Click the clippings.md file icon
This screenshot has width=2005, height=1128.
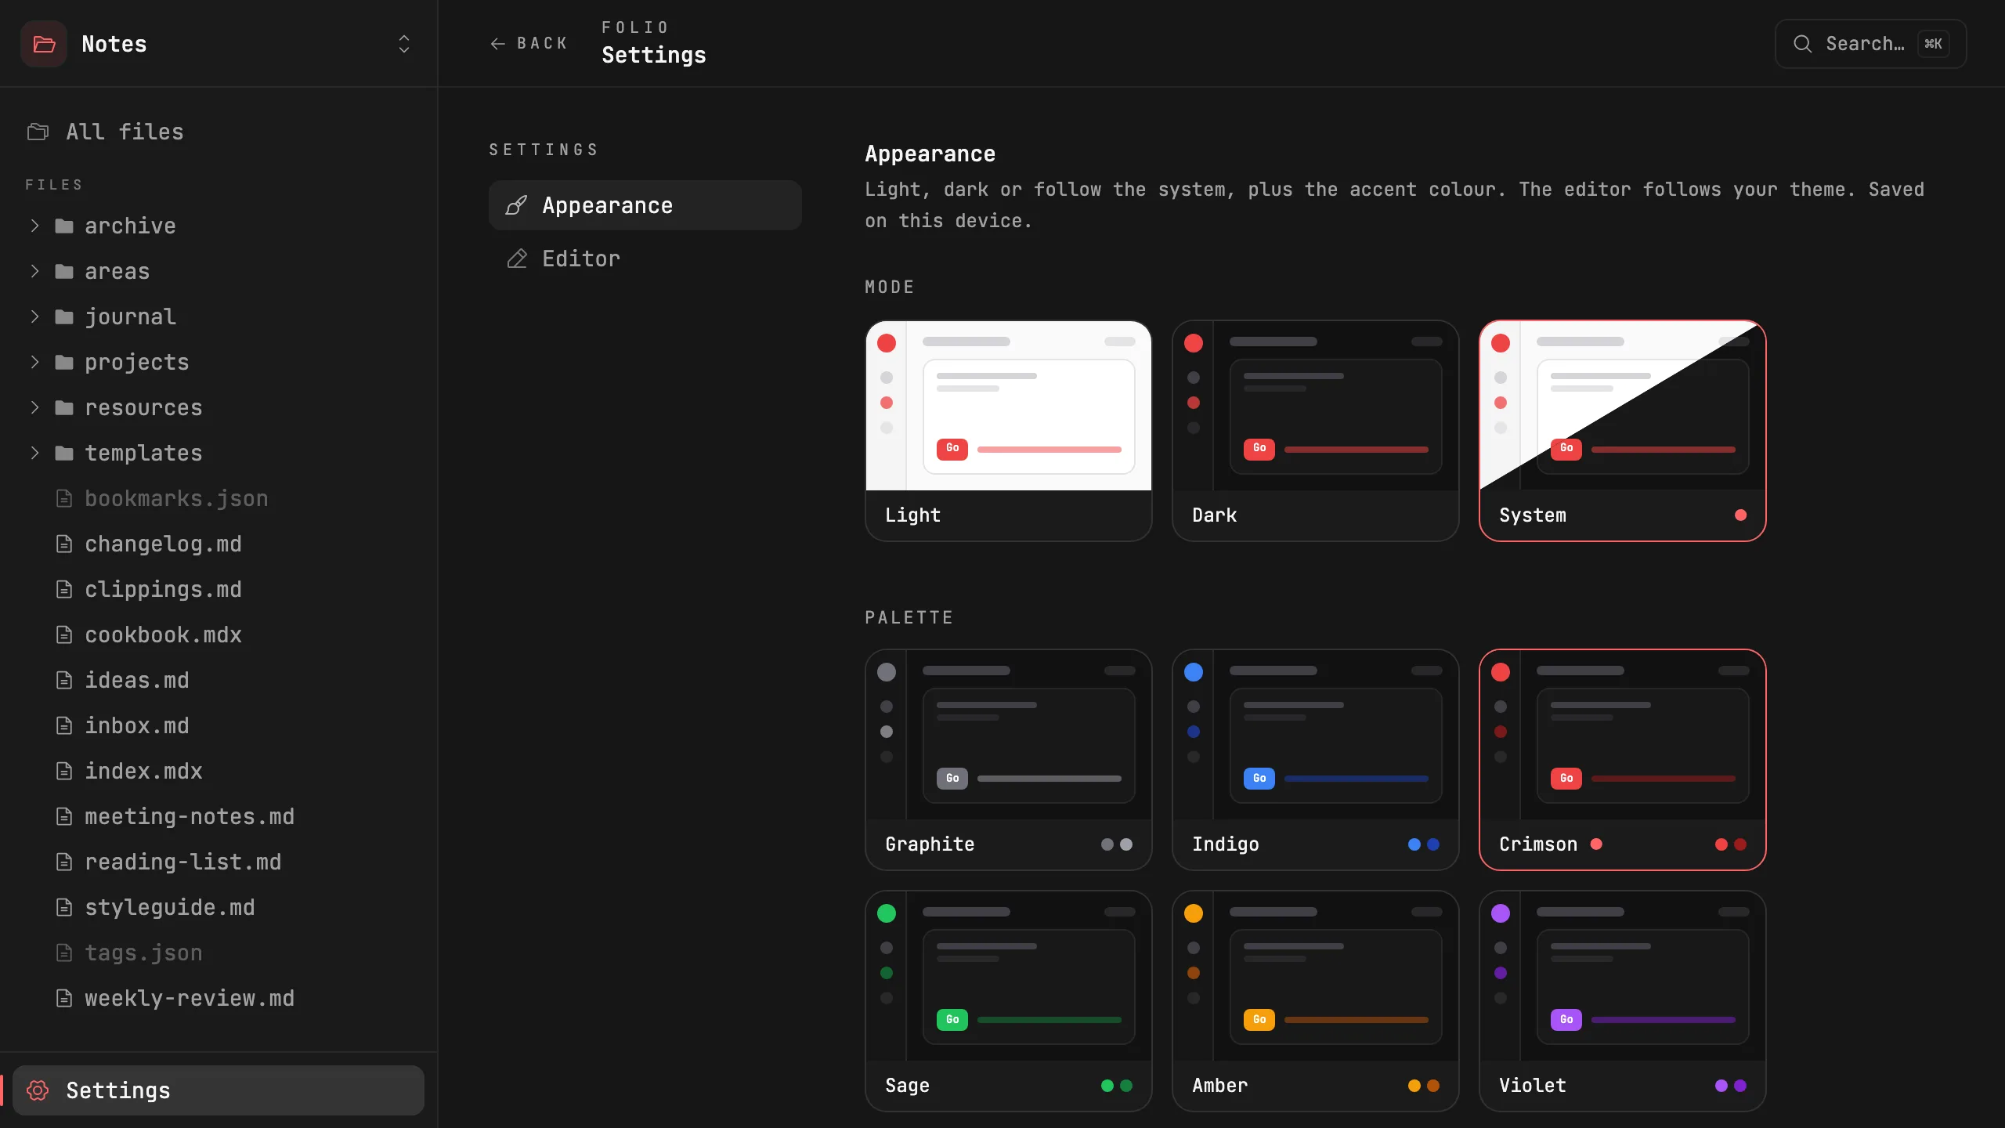[x=64, y=589]
